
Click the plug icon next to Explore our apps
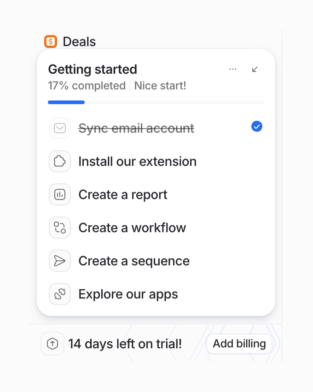coord(60,294)
